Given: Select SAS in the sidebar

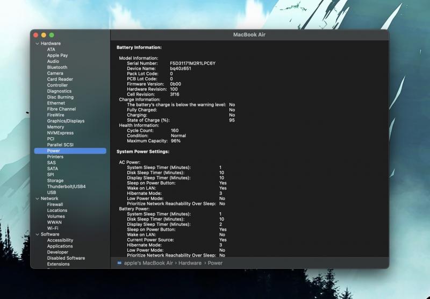Looking at the screenshot, I should [x=51, y=163].
